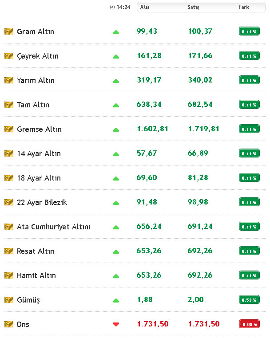Image resolution: width=270 pixels, height=338 pixels.
Task: Click the red down arrow on Ons row
Action: coord(116,324)
